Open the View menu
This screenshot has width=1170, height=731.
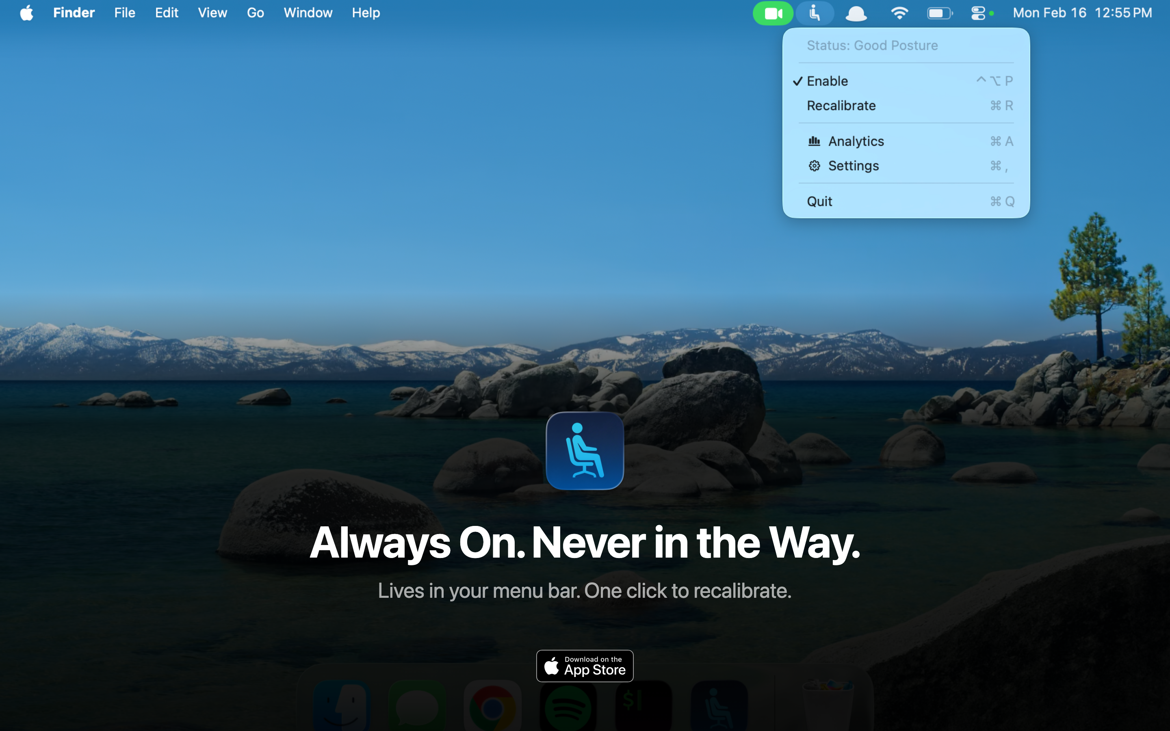(x=212, y=13)
